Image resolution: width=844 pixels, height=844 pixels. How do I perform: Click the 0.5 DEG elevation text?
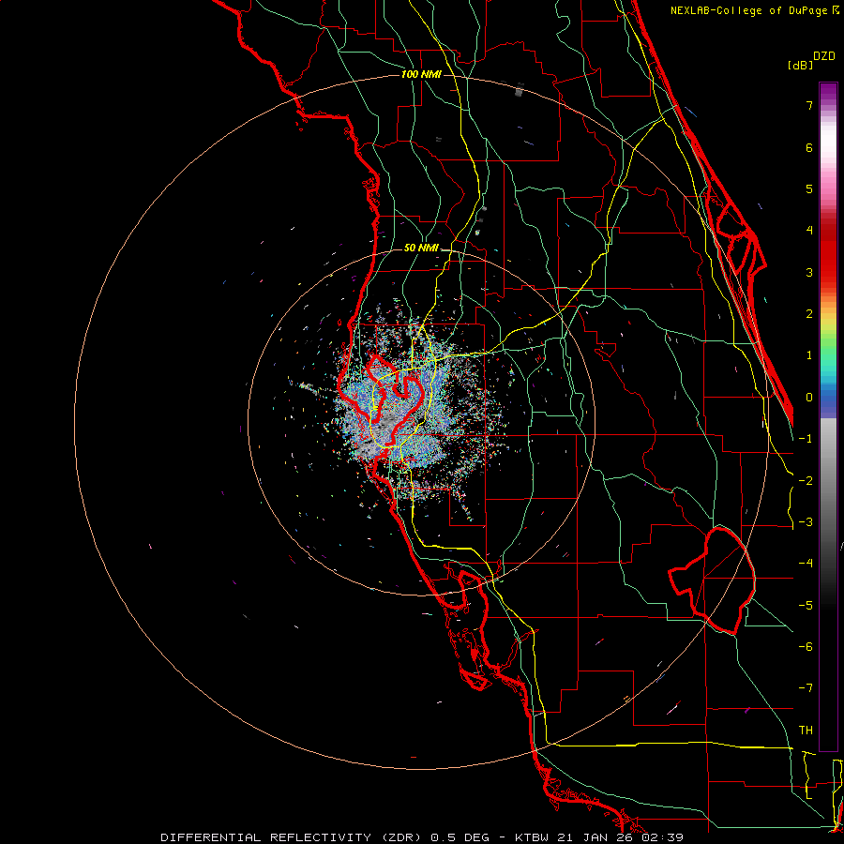(460, 837)
